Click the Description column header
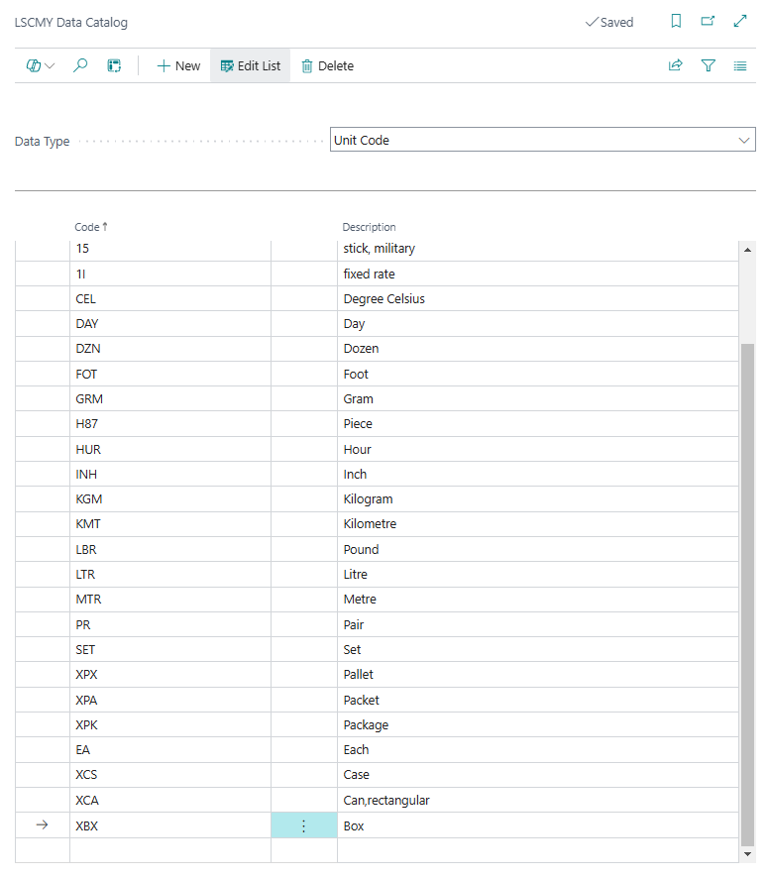This screenshot has height=878, width=767. point(369,227)
